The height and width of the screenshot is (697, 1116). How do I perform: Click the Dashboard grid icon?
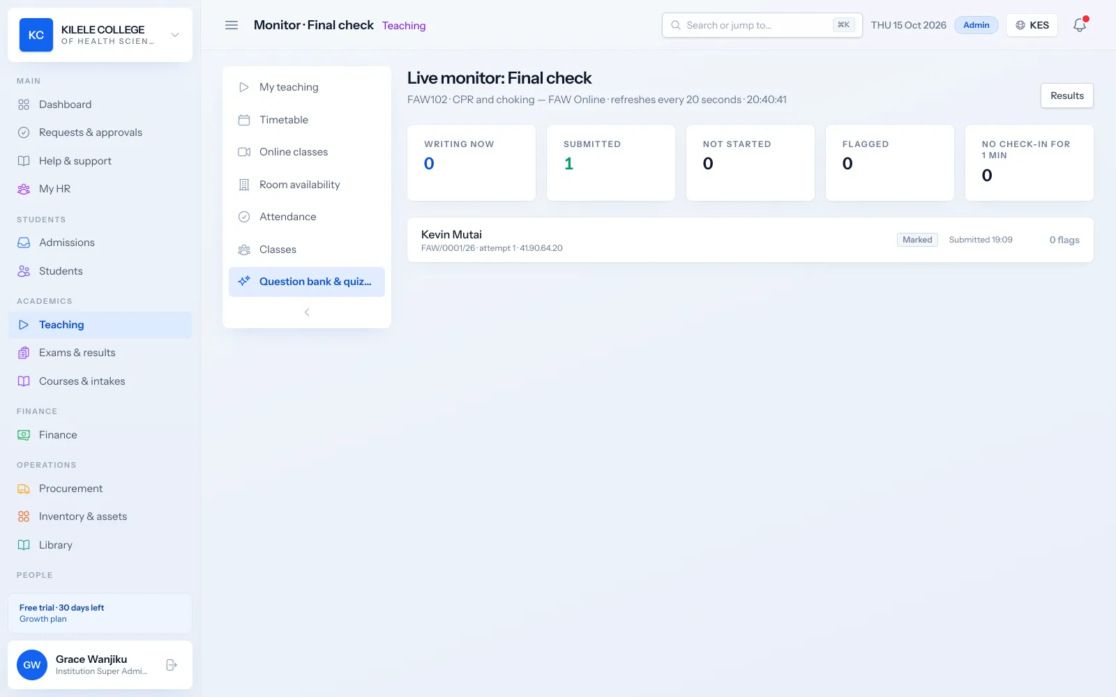tap(24, 105)
